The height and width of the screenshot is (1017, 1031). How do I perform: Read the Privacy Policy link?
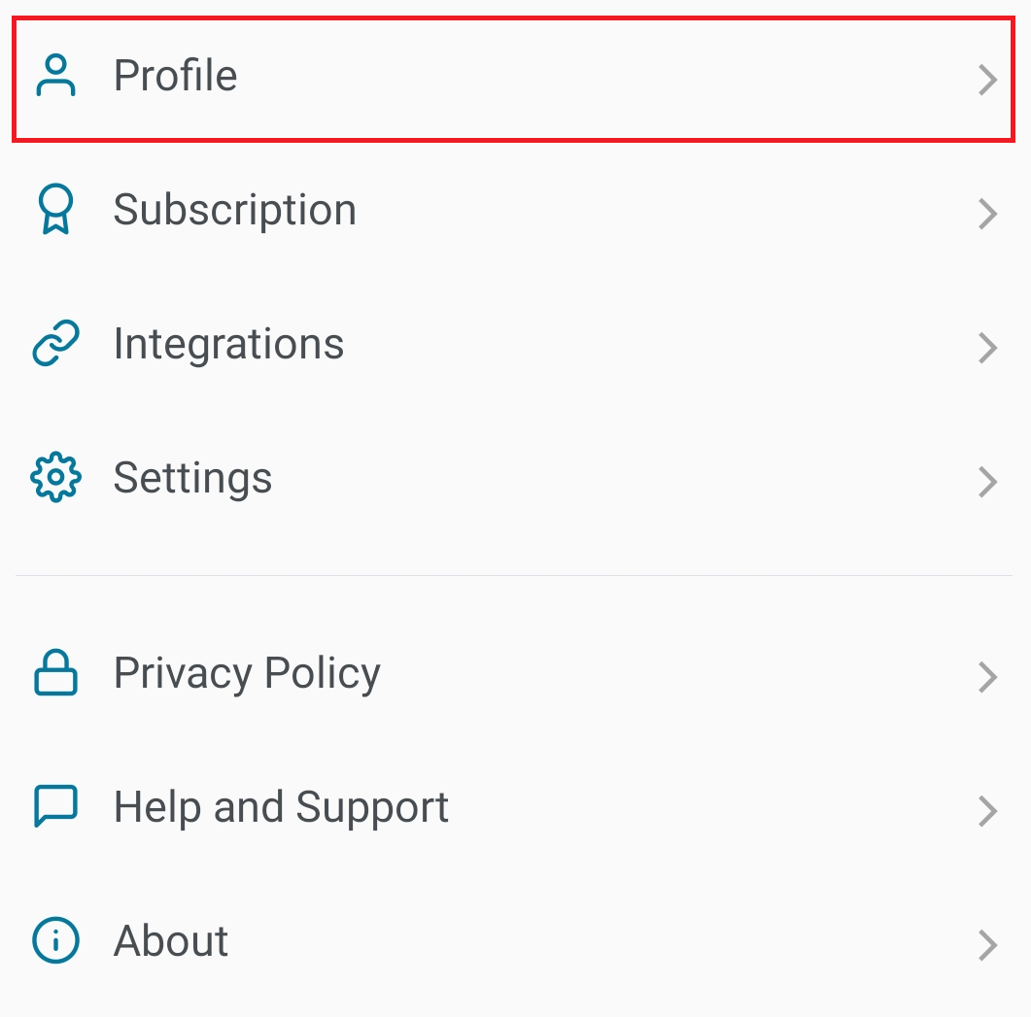(x=247, y=673)
